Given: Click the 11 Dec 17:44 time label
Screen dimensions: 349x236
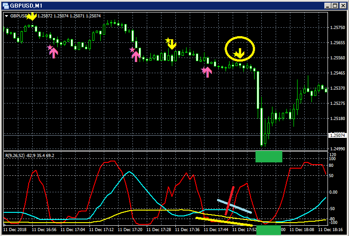Looking at the screenshot, I should [x=216, y=229].
